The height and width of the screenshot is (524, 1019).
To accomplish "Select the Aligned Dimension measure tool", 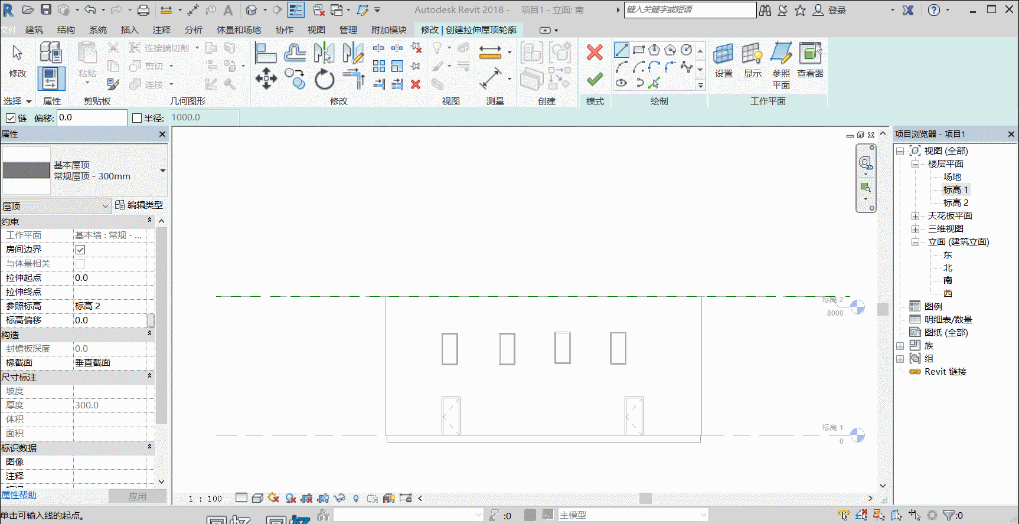I will pos(491,78).
